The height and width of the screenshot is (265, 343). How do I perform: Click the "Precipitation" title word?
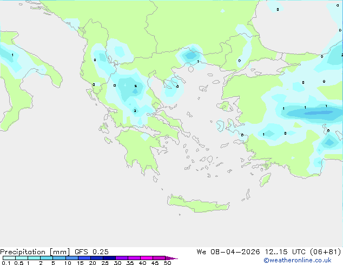23,252
